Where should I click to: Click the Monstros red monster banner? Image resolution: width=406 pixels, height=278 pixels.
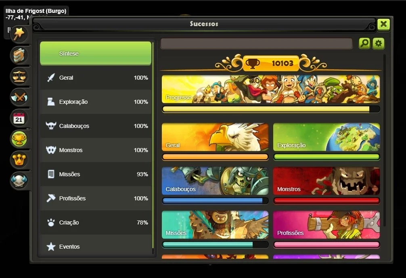[326, 181]
